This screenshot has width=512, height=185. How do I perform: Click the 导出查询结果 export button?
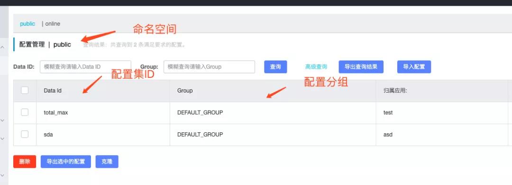pyautogui.click(x=361, y=67)
